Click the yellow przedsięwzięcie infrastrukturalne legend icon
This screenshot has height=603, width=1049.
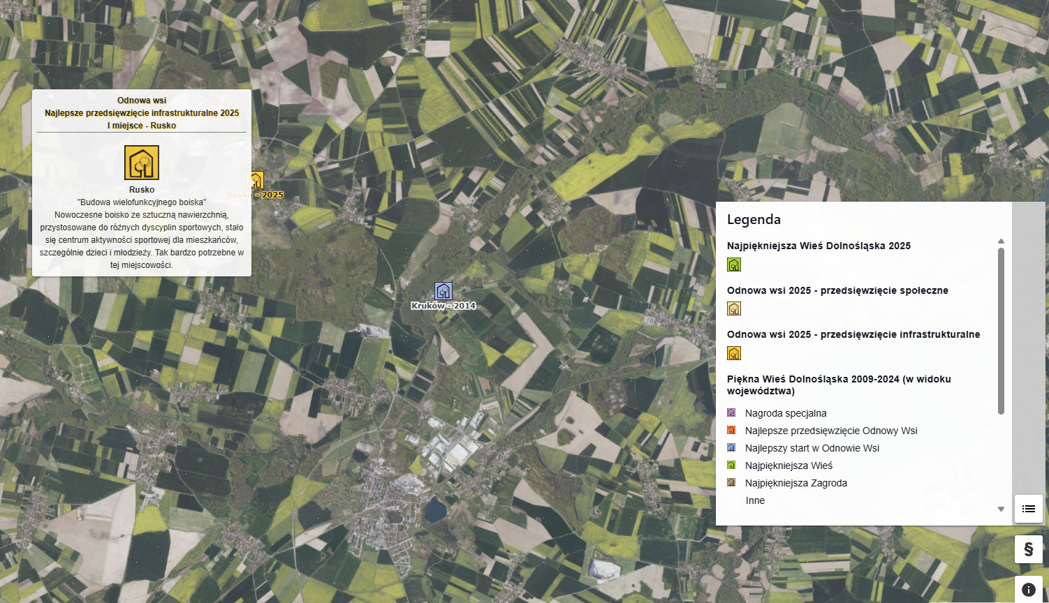click(734, 353)
